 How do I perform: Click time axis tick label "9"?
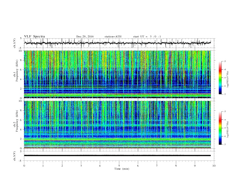[x=195, y=166]
